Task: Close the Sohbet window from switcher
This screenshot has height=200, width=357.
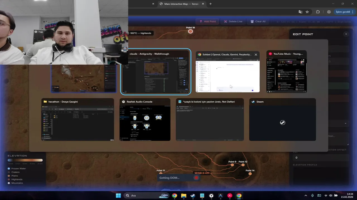Action: [x=256, y=54]
